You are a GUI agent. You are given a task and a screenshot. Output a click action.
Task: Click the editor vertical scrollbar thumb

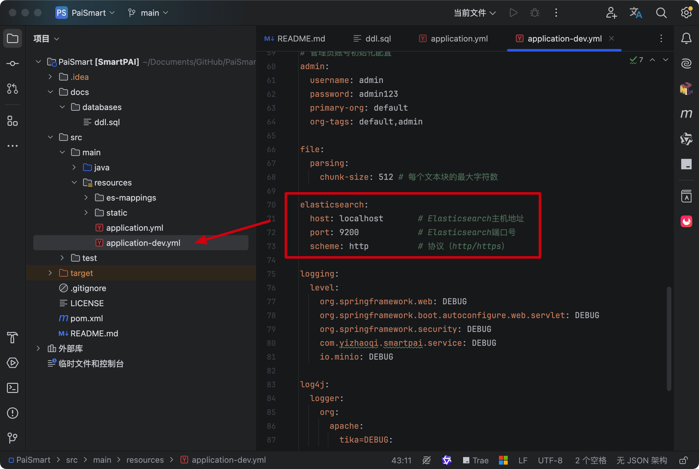pos(669,338)
